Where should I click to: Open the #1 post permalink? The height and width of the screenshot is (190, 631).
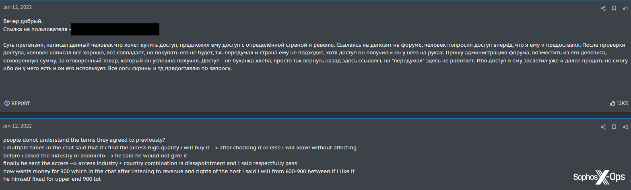625,8
